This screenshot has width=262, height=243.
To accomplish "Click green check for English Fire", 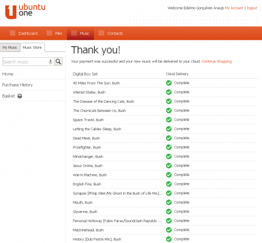I will [169, 184].
